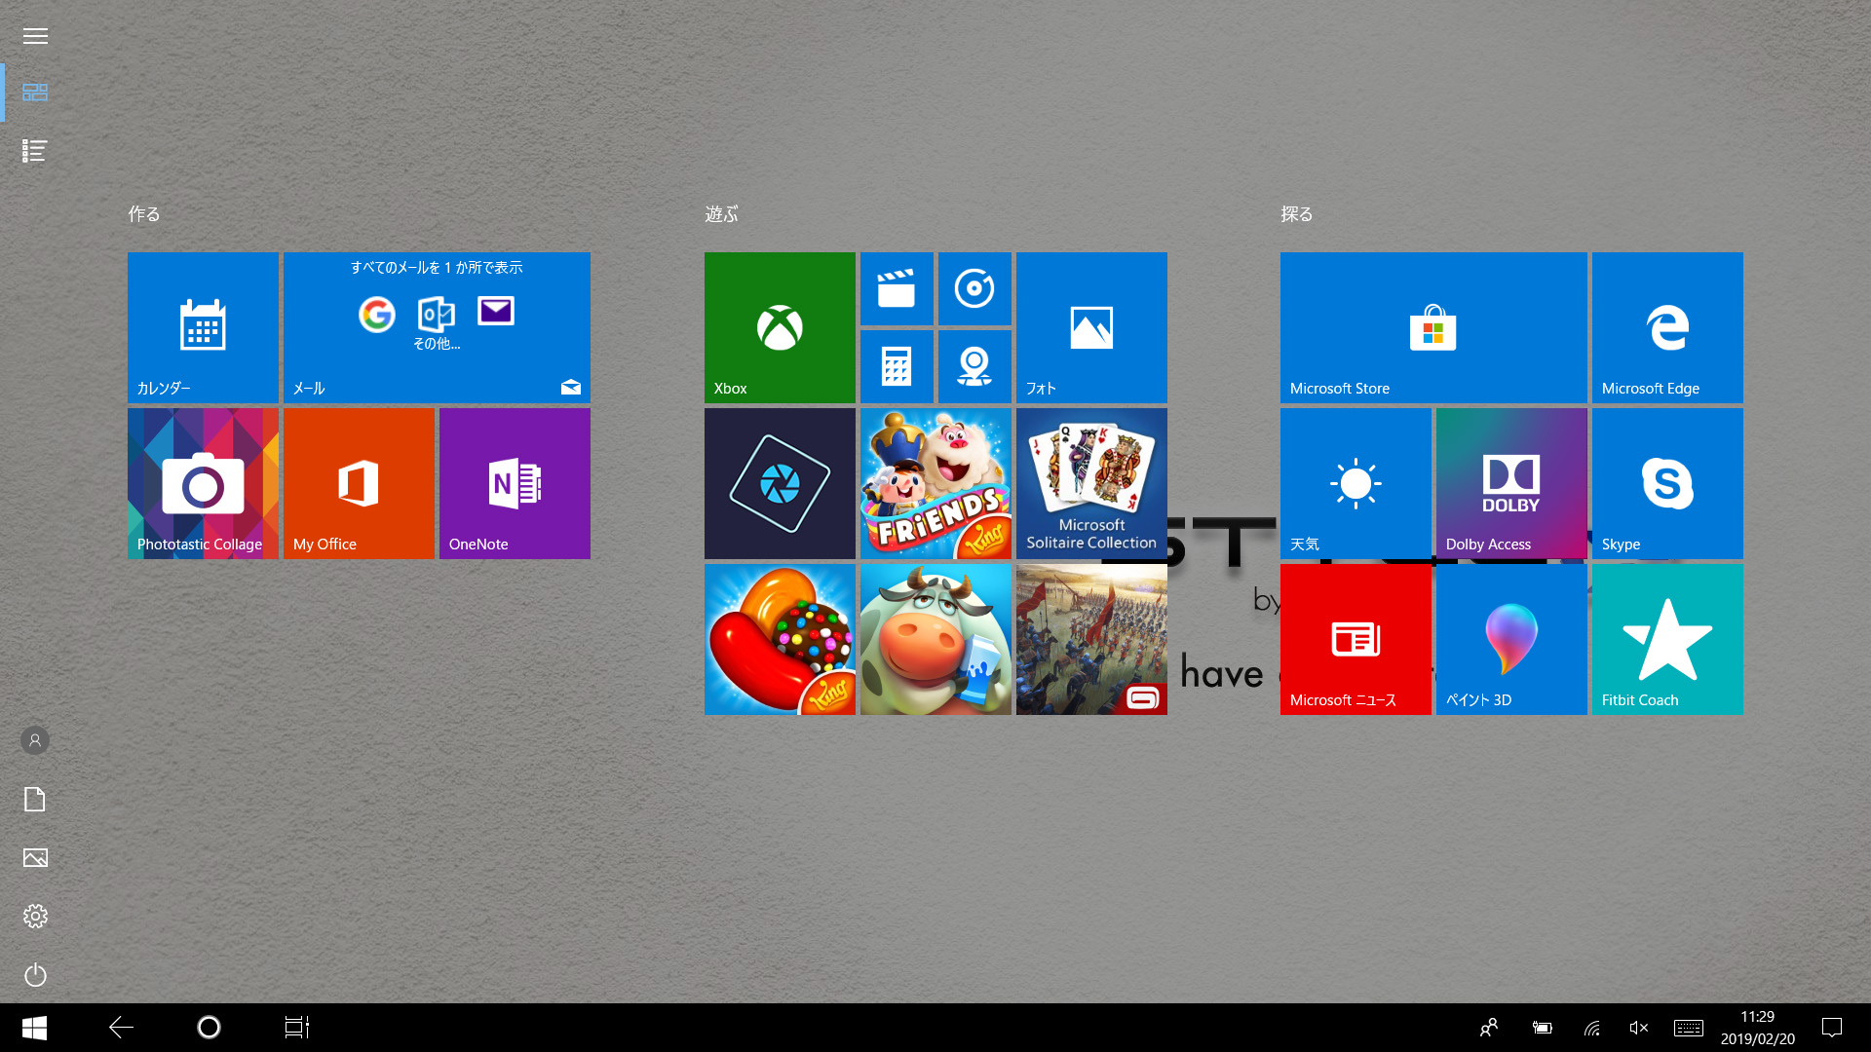This screenshot has width=1871, height=1052.
Task: Open the Xbox tile
Action: (x=780, y=327)
